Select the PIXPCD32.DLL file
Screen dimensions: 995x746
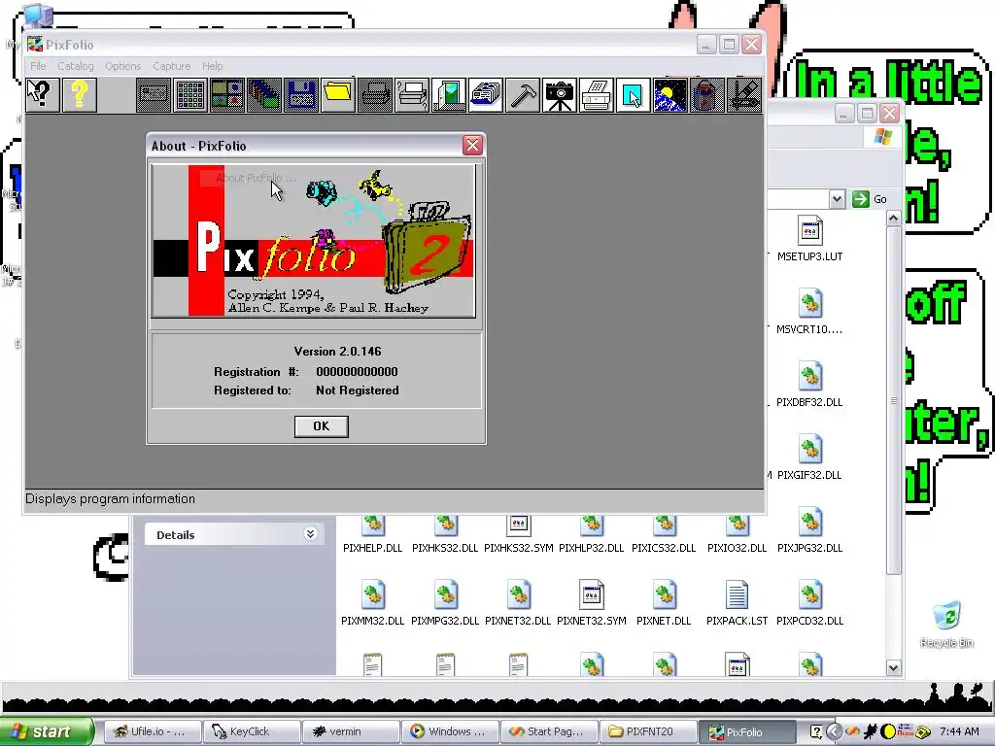[x=809, y=604]
